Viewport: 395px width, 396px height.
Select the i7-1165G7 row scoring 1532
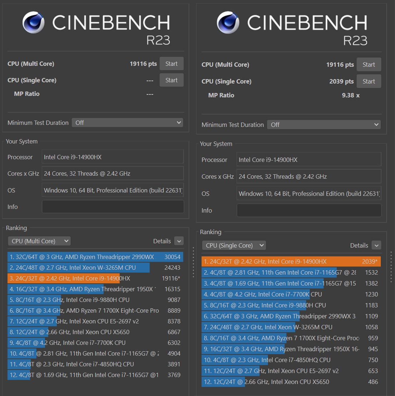click(291, 272)
